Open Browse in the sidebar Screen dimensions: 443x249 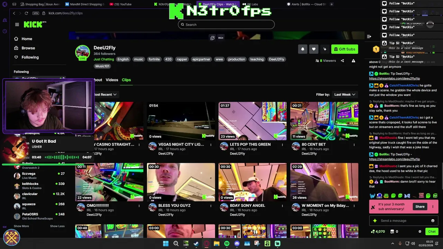coord(25,48)
